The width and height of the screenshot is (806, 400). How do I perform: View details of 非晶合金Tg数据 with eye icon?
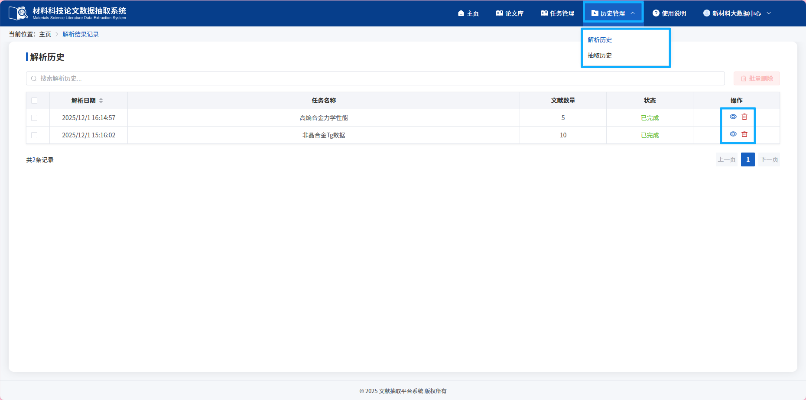pyautogui.click(x=733, y=134)
